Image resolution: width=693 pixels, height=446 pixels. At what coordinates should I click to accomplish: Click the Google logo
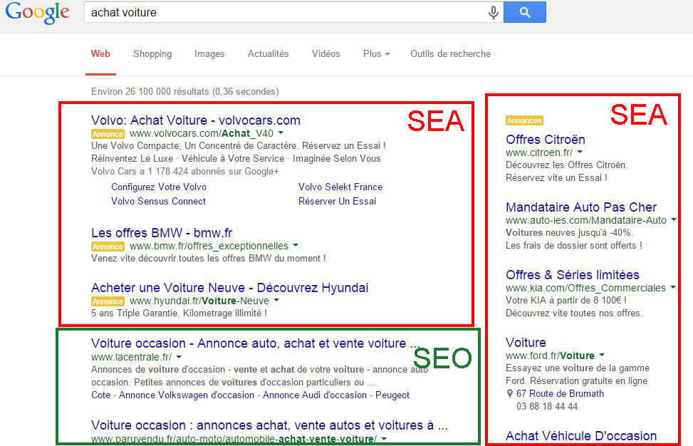coord(38,12)
